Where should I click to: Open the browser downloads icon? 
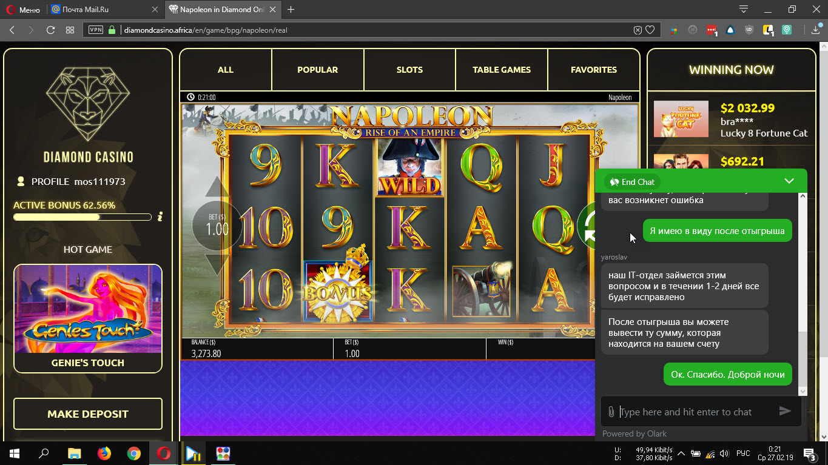click(x=816, y=30)
